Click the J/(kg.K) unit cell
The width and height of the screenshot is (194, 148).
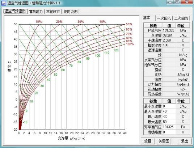(183, 75)
